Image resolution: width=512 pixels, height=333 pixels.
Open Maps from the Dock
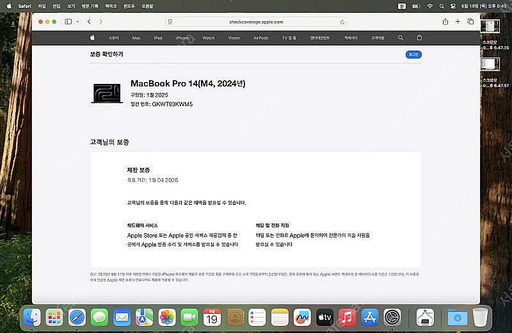tap(145, 318)
